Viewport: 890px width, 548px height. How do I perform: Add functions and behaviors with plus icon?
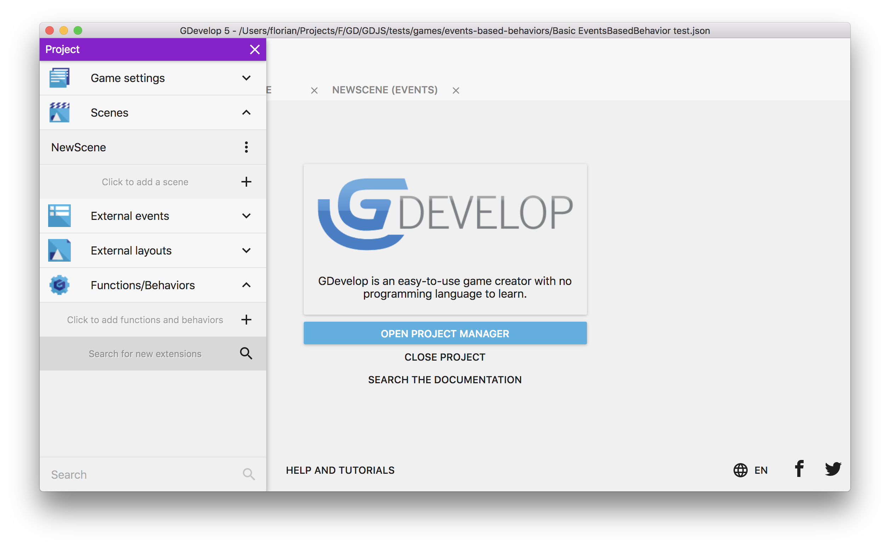point(246,320)
